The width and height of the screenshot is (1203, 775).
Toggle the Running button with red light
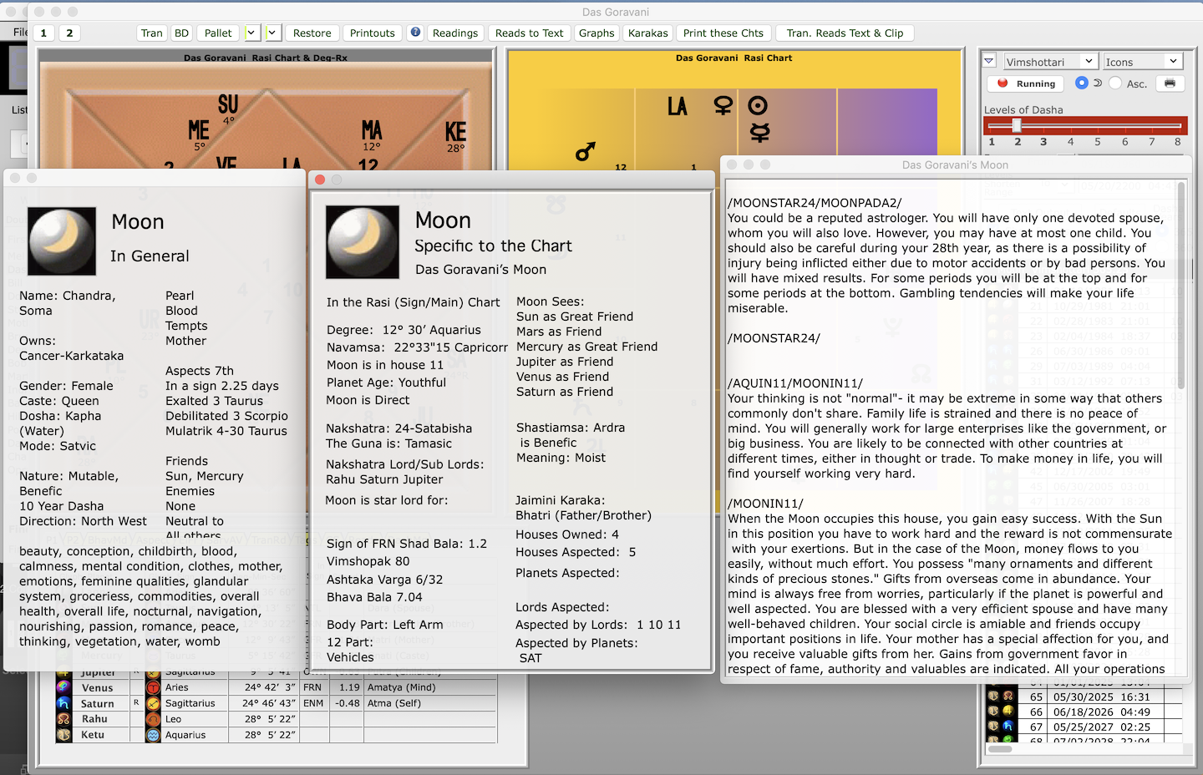tap(1026, 84)
